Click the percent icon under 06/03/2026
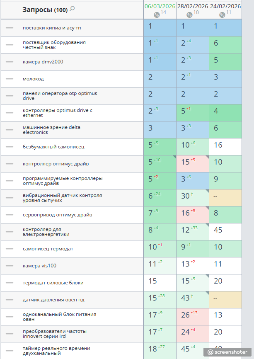Screen dimensions: 254x359 click(157, 15)
